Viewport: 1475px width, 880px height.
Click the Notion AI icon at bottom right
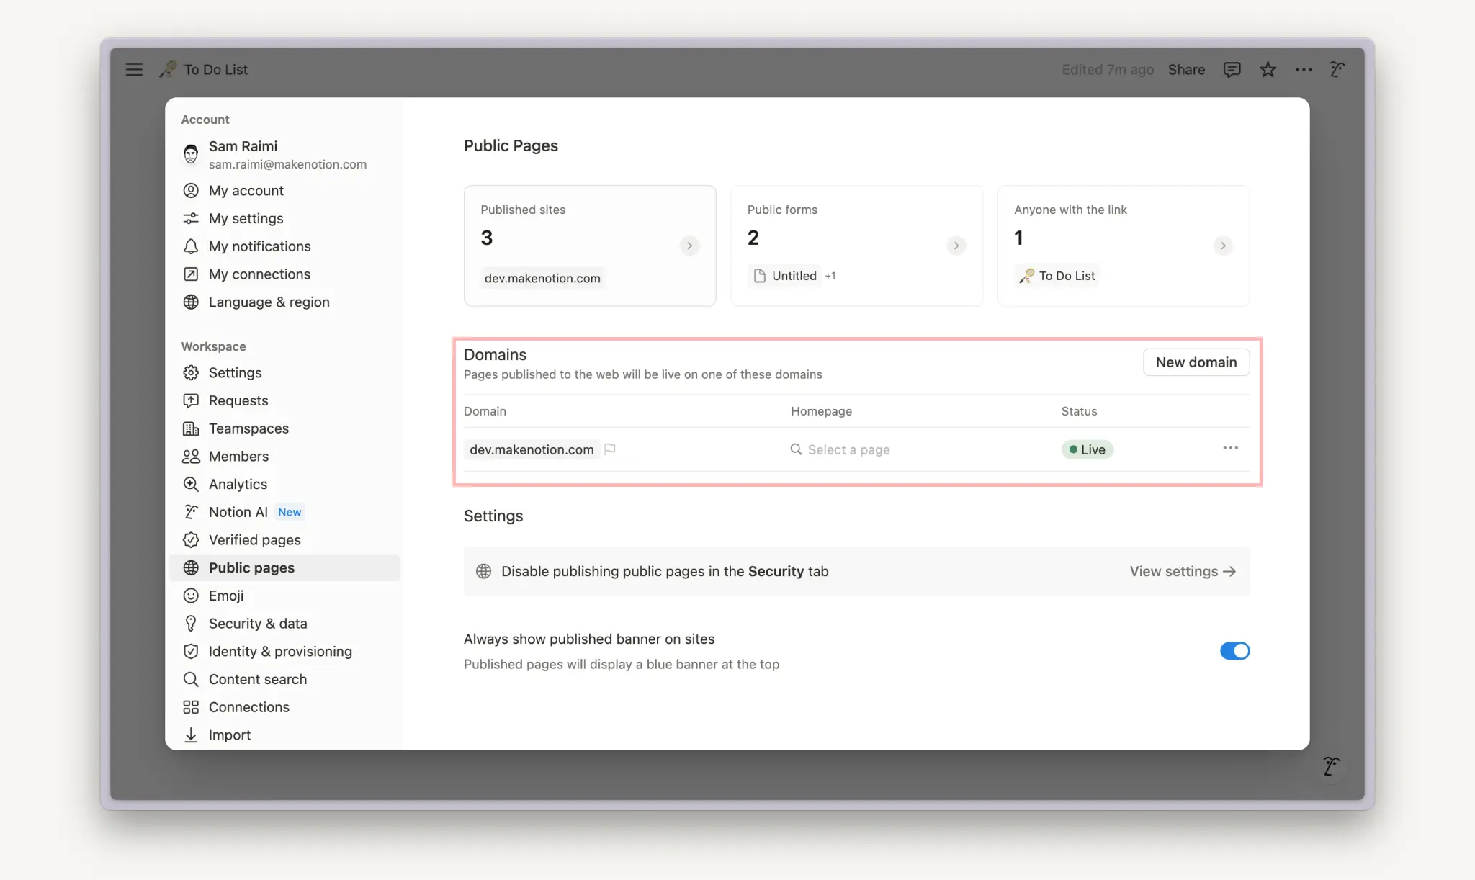[1331, 766]
